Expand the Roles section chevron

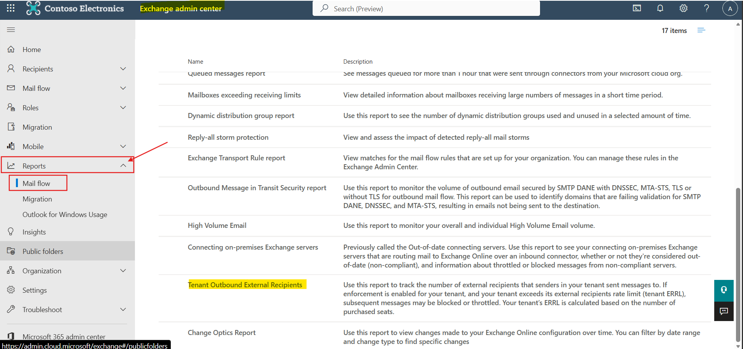pyautogui.click(x=123, y=108)
